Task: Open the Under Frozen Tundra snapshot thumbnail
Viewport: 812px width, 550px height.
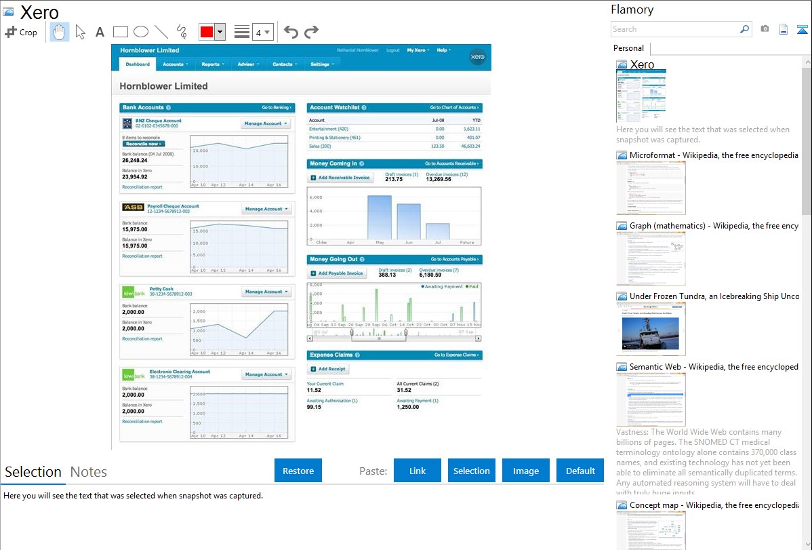Action: pos(651,329)
